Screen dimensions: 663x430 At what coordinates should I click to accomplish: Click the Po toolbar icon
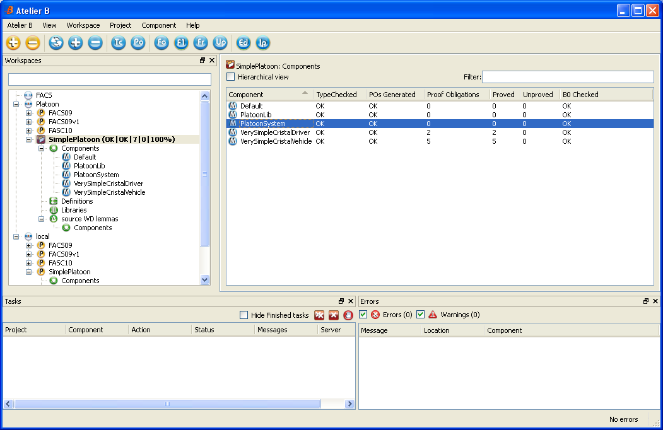tap(138, 43)
